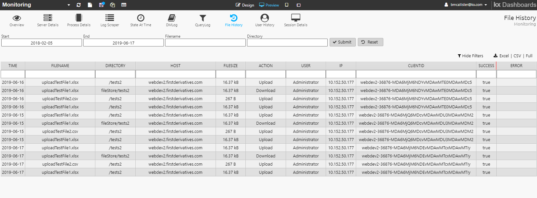Screen dimensions: 537x198
Task: Click the duplicate dashboard icon
Action: [112, 5]
